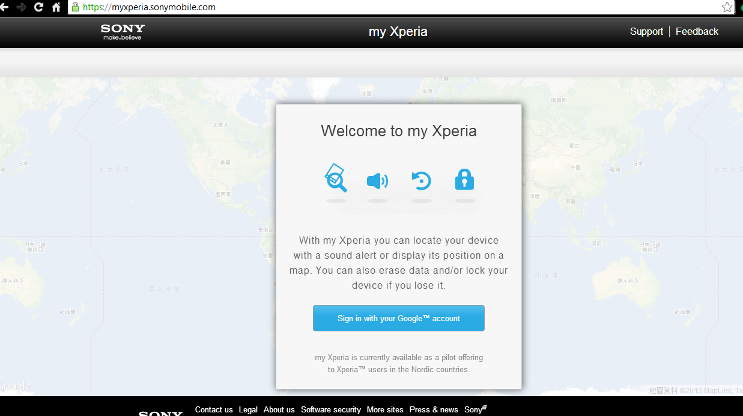
Task: Sign in with your Google account
Action: click(x=398, y=318)
